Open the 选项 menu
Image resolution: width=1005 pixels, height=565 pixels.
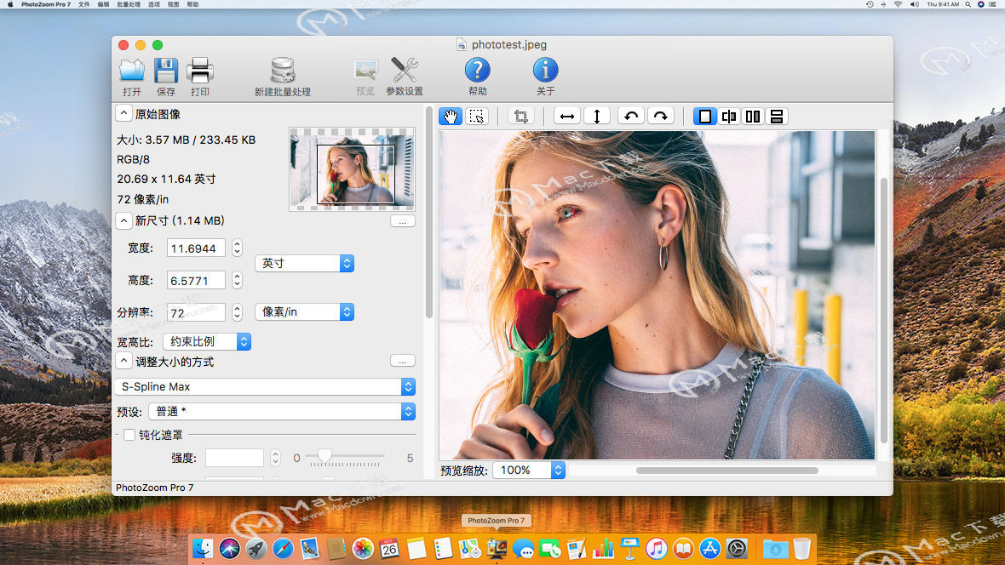click(x=154, y=4)
